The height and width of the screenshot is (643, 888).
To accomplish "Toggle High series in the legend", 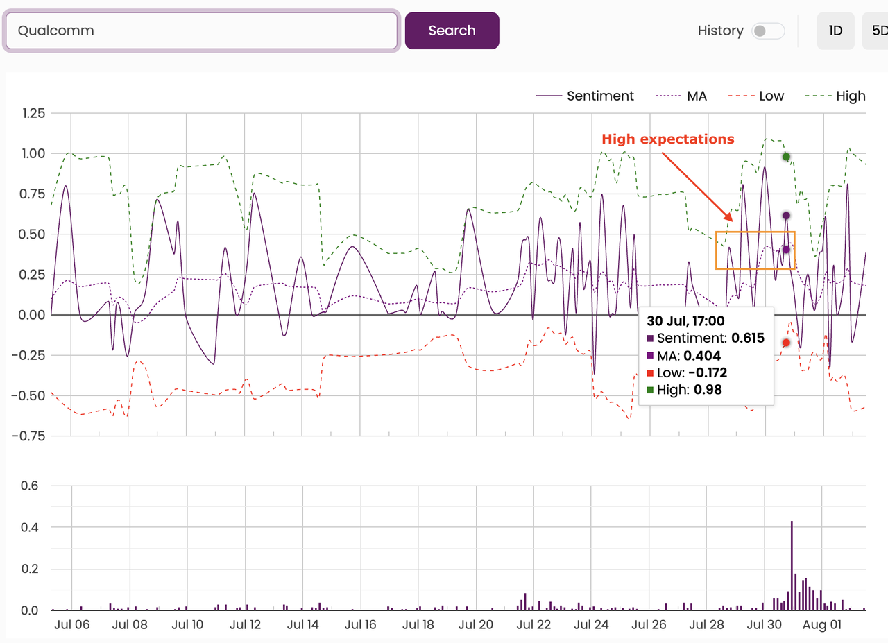I will pos(836,96).
